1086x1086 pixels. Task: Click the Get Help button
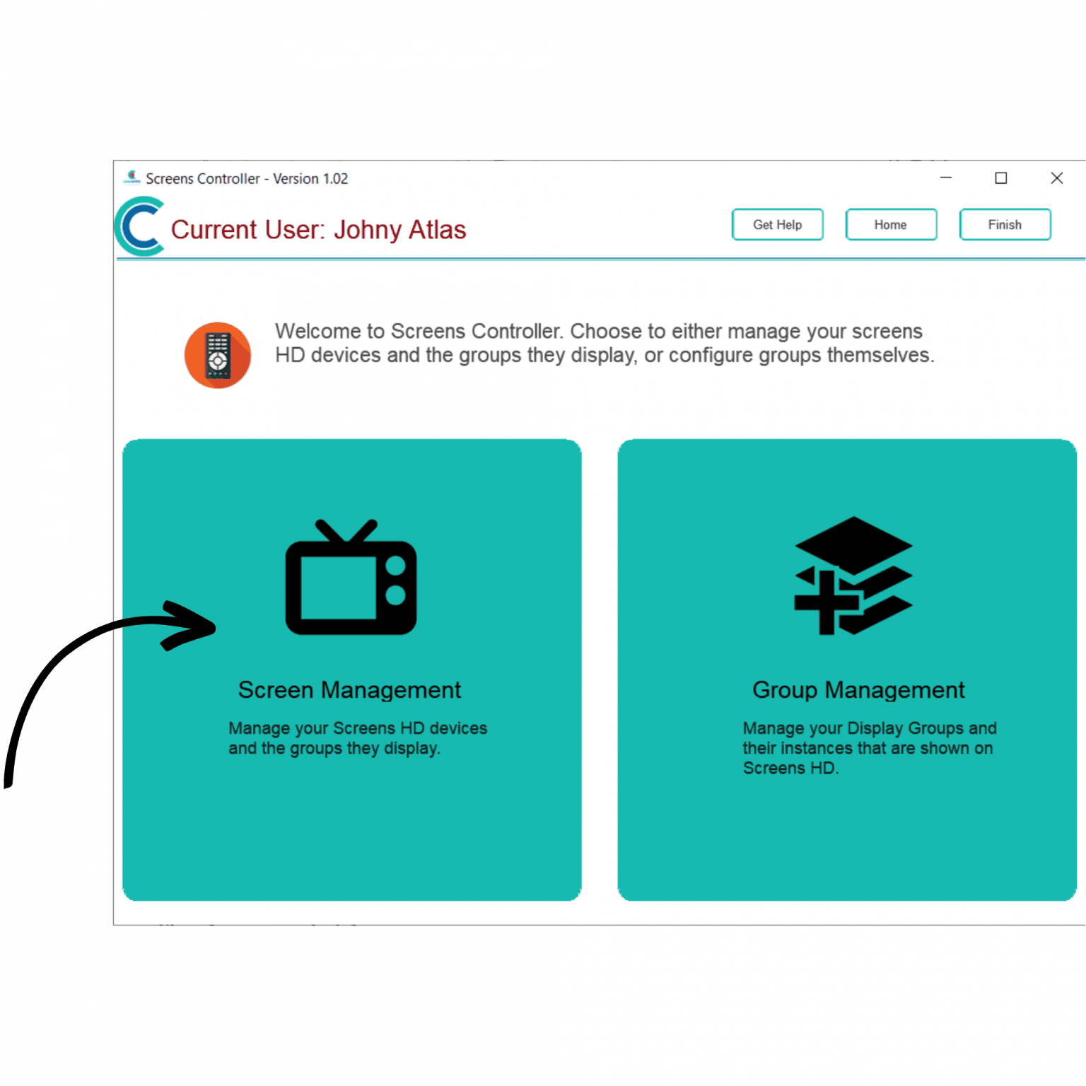tap(777, 224)
